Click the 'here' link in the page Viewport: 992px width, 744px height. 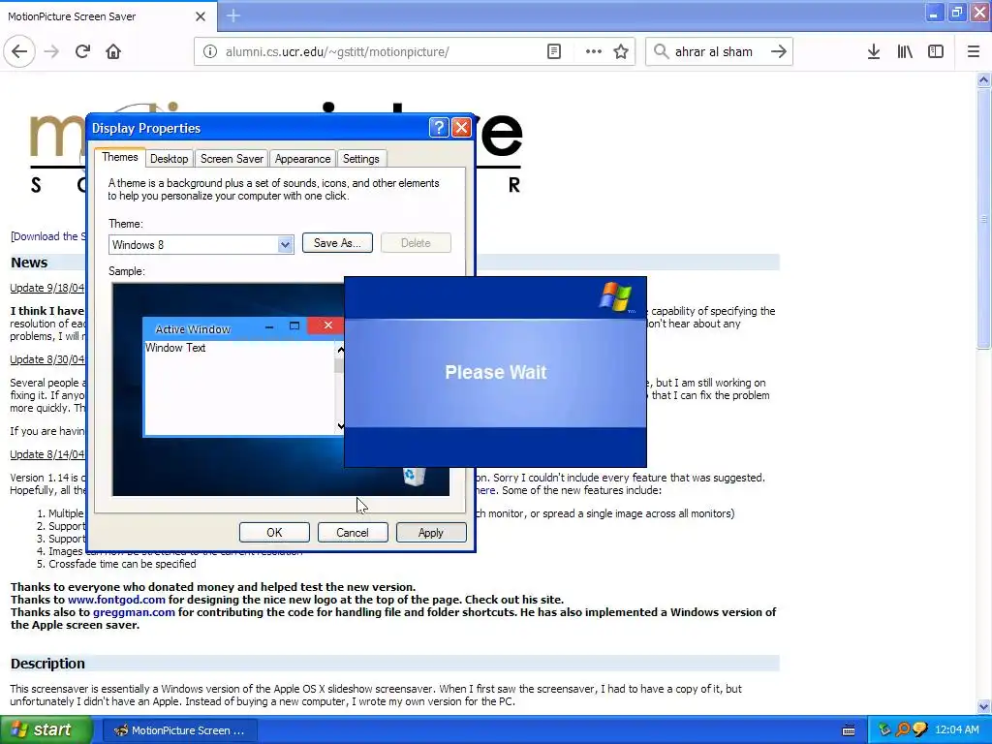tap(485, 490)
